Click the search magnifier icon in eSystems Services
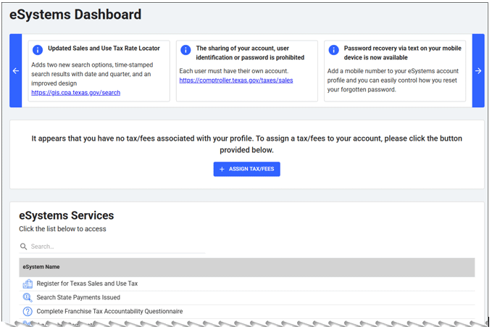 [23, 246]
